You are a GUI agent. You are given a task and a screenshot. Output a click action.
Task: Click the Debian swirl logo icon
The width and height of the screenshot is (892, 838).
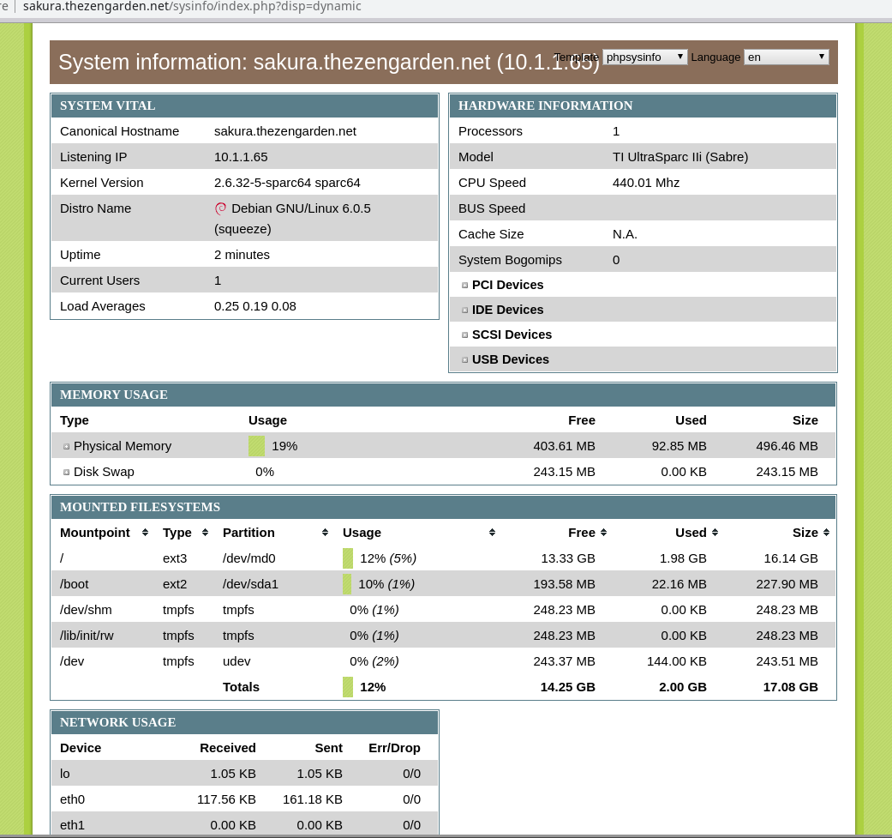click(221, 209)
